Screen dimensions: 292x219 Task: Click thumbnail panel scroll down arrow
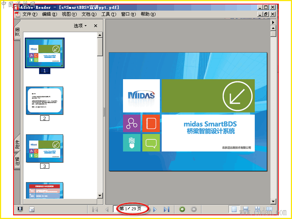pyautogui.click(x=100, y=196)
